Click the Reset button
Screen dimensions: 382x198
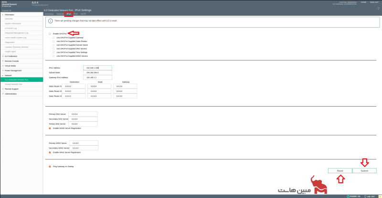tap(340, 171)
